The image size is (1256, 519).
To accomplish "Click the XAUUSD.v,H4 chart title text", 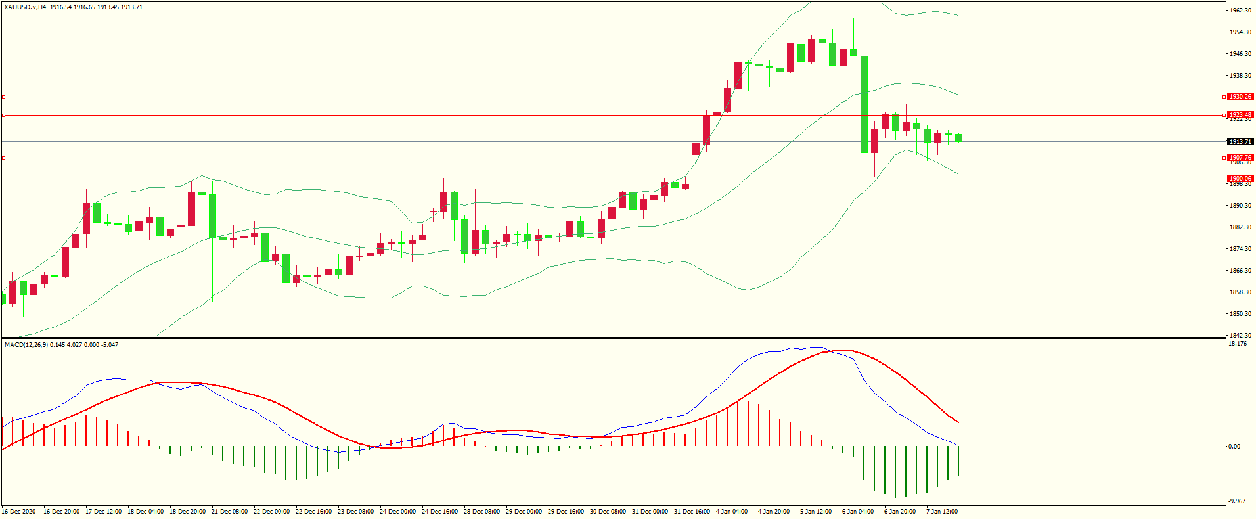I will tap(26, 7).
